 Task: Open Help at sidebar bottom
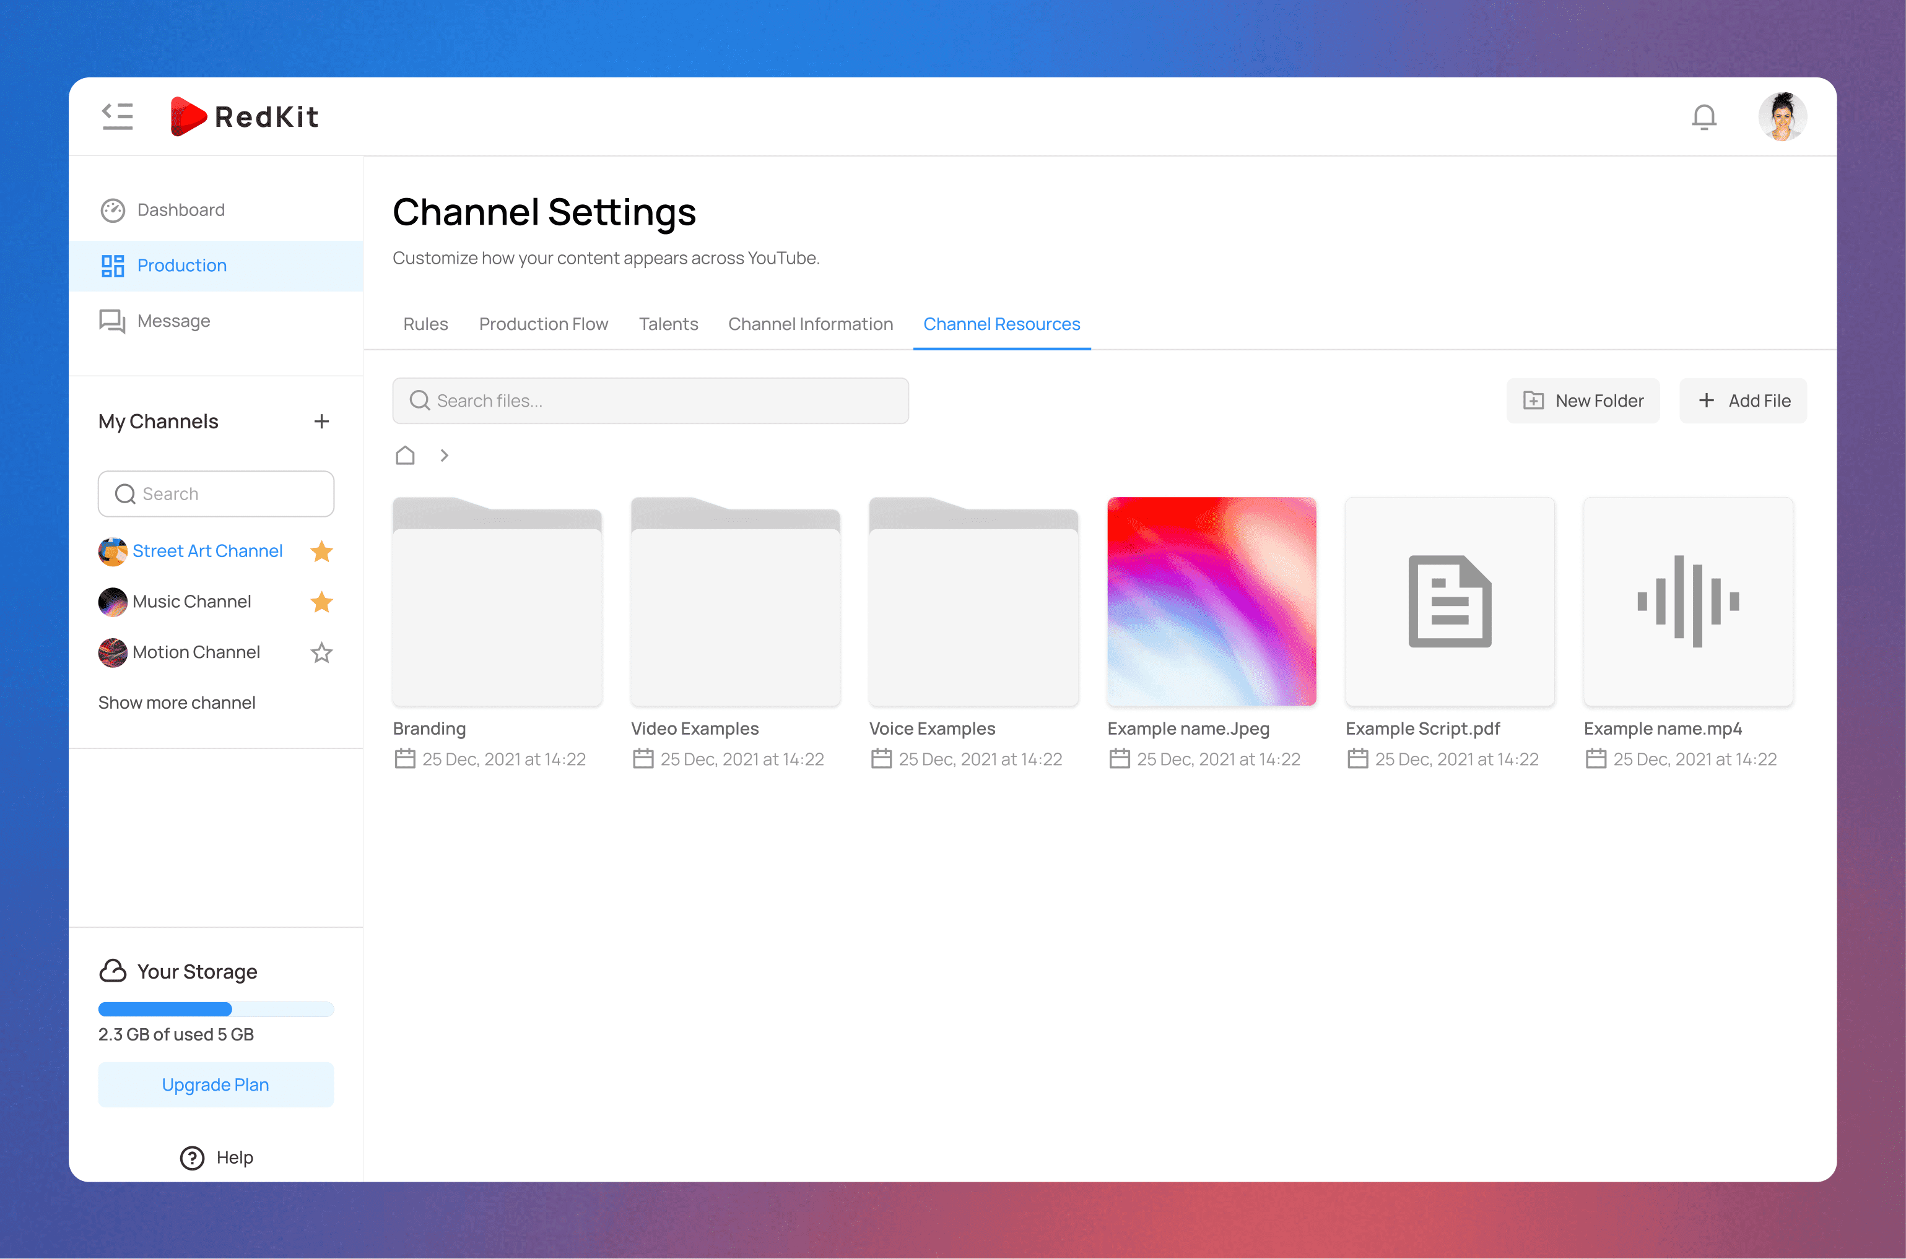(216, 1157)
